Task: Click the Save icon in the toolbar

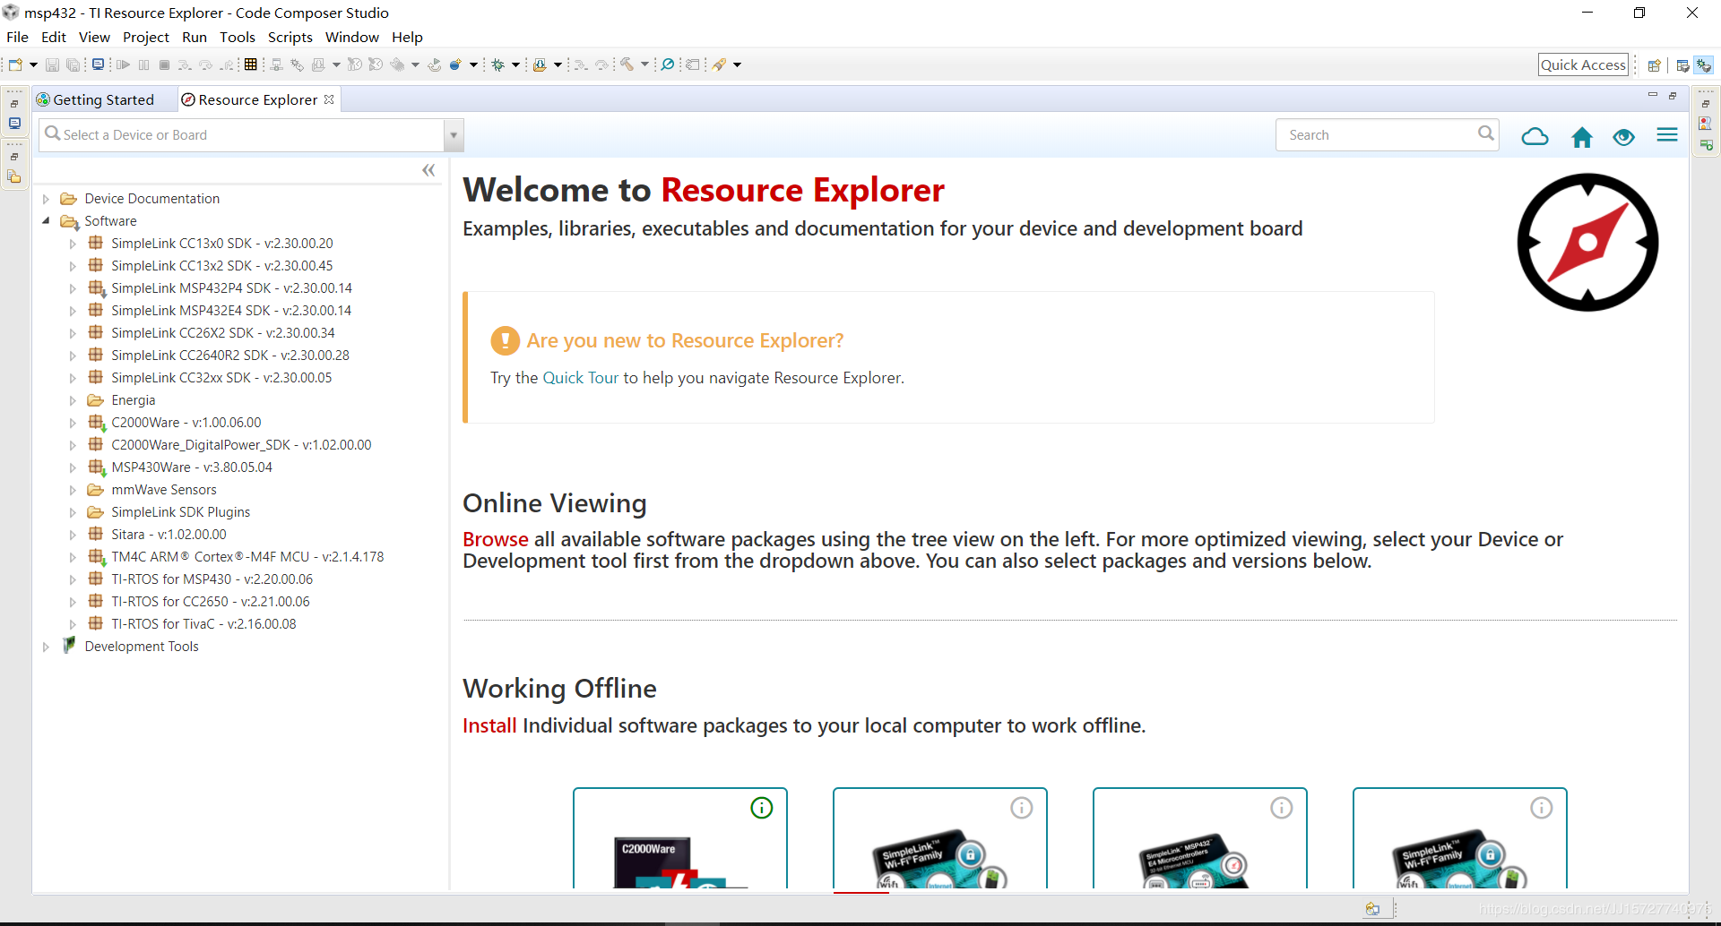Action: 52,64
